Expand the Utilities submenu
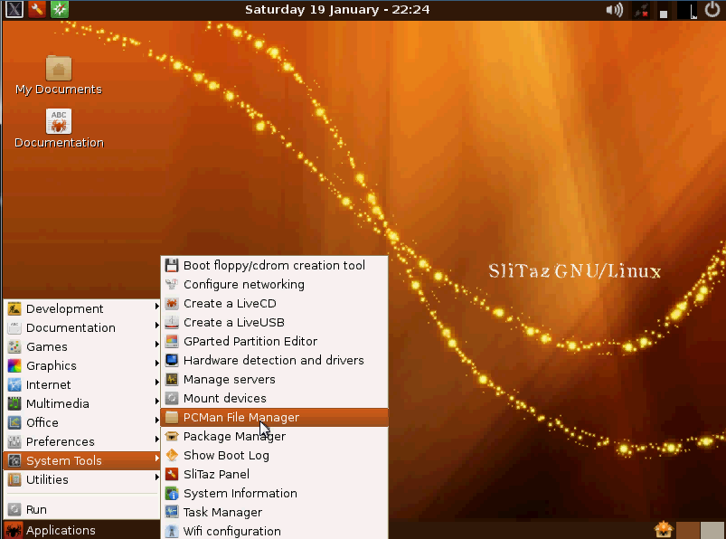This screenshot has height=539, width=726. point(82,479)
